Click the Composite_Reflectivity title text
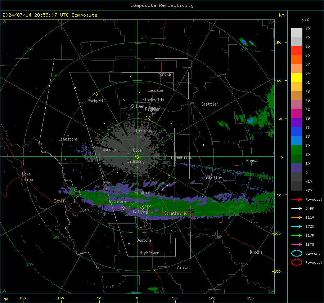This screenshot has width=324, height=303. tap(162, 5)
